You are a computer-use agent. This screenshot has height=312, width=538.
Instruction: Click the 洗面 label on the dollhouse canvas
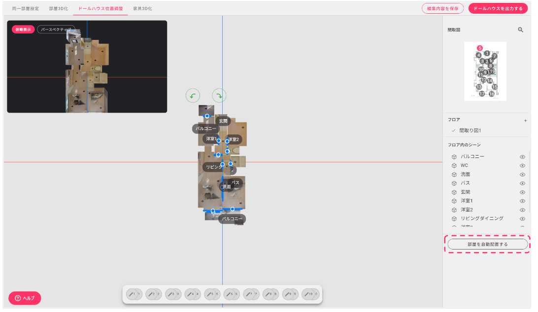(x=227, y=187)
